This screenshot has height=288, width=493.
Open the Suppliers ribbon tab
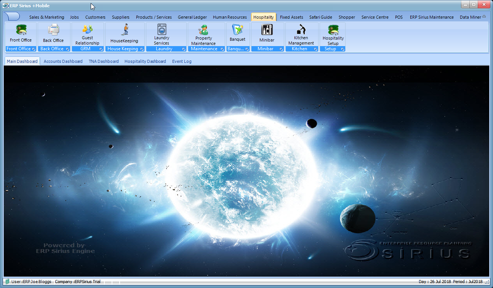pyautogui.click(x=121, y=17)
